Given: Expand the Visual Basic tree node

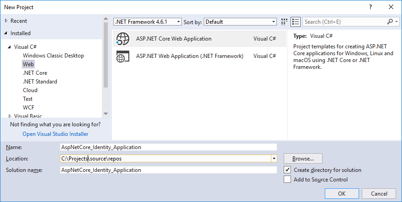Looking at the screenshot, I should click(10, 116).
